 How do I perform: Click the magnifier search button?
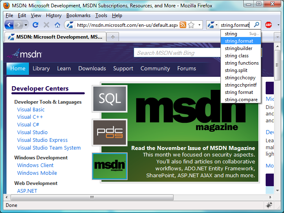coord(256,24)
